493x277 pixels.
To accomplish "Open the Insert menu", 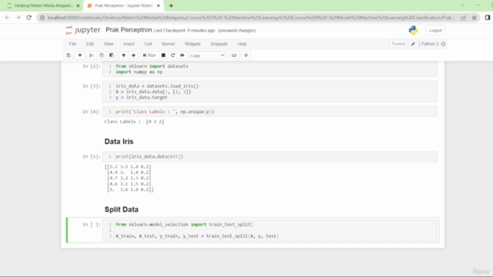I will 129,44.
